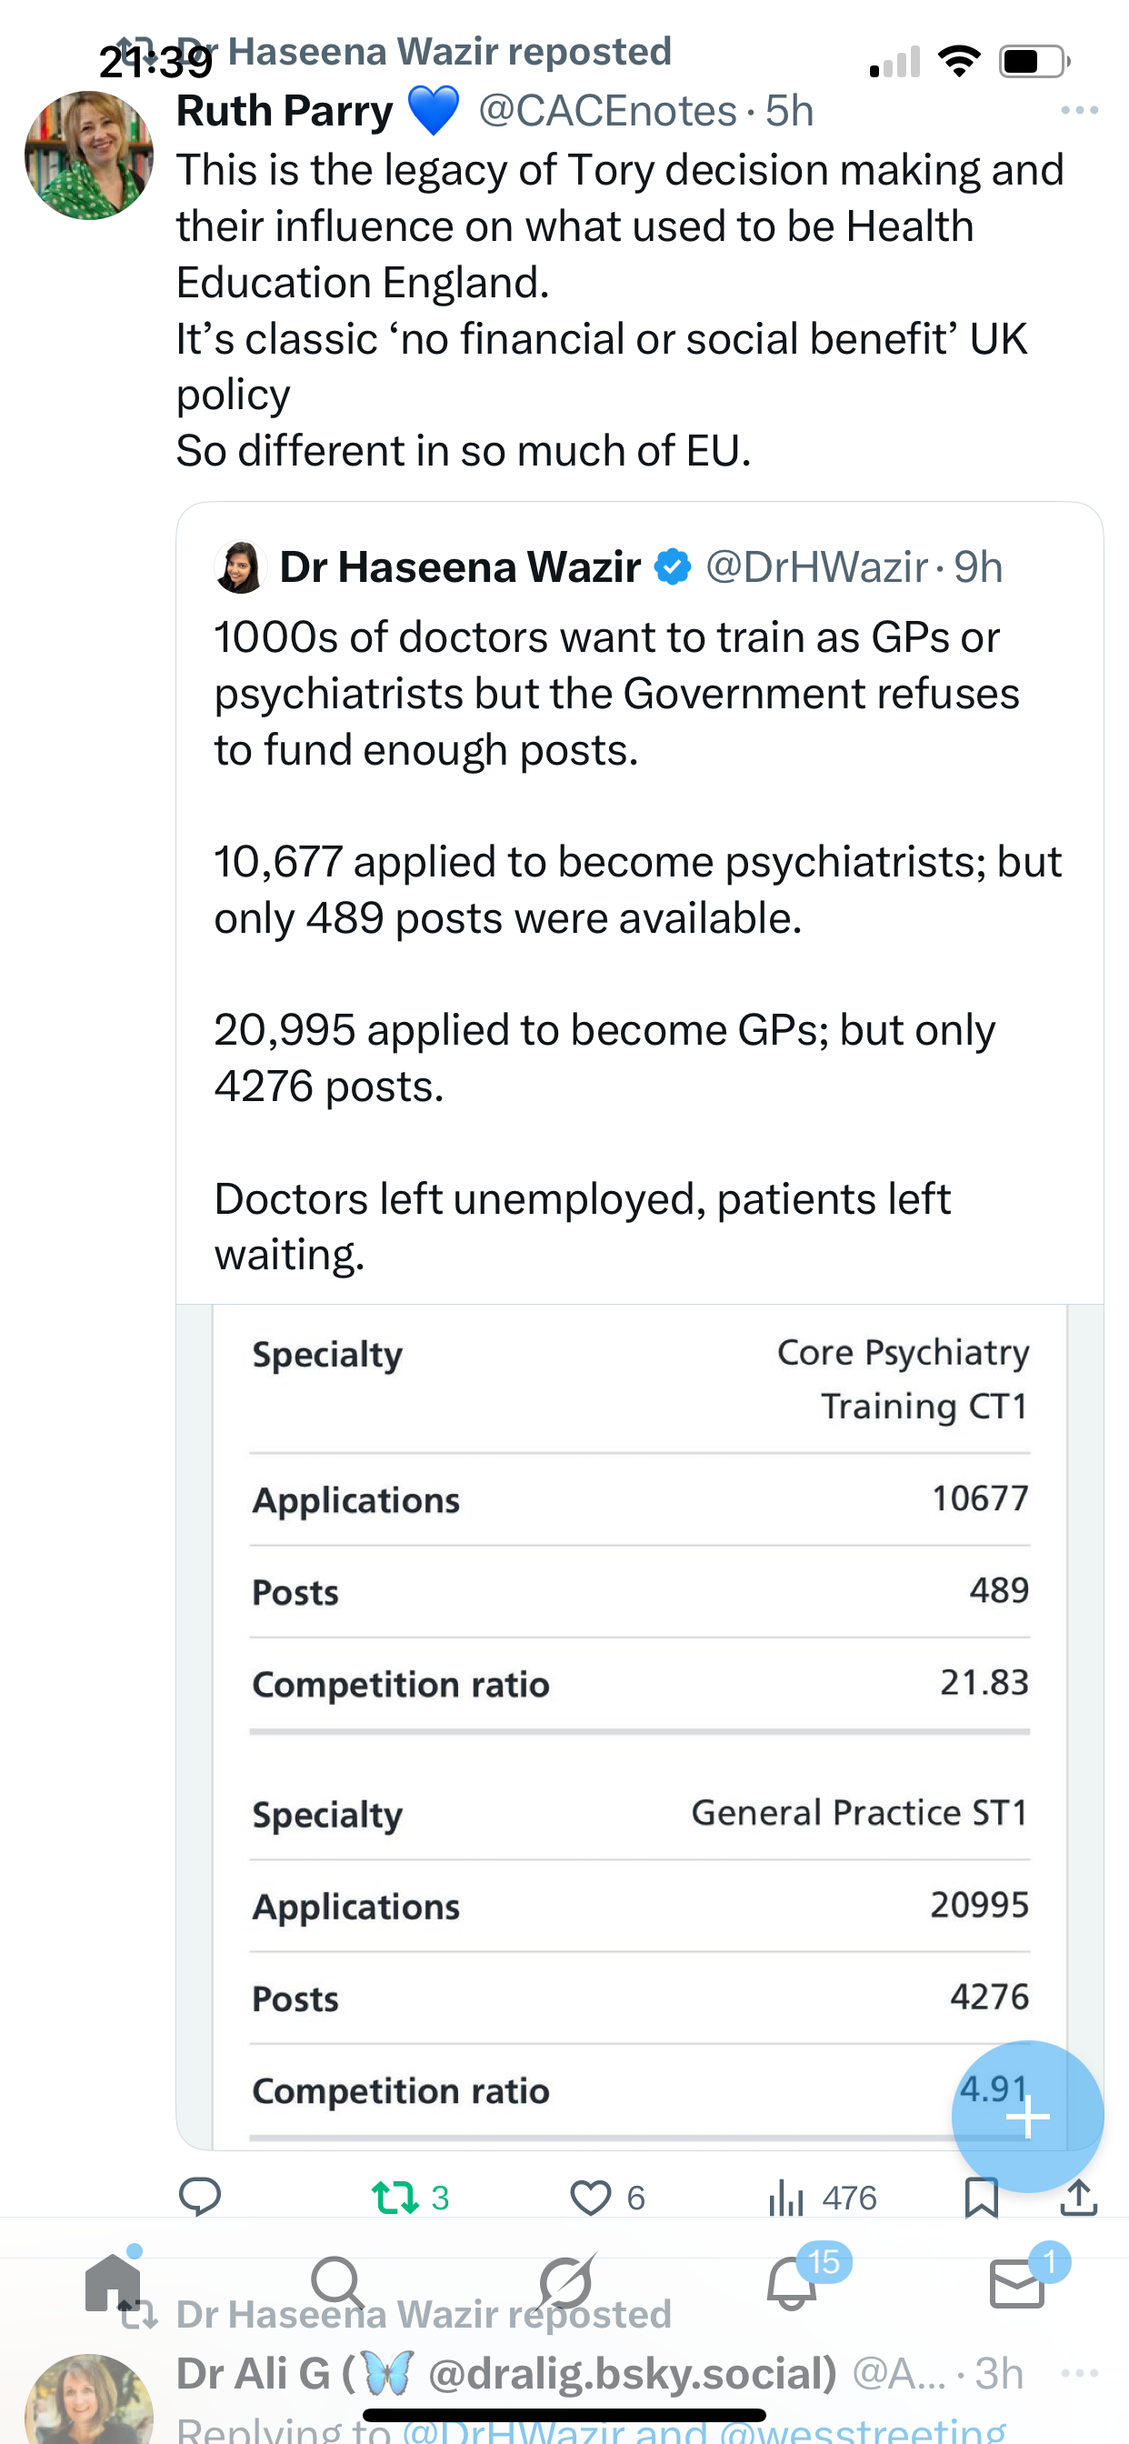Open the @CACEnotes handle link
The image size is (1129, 2444).
point(607,111)
